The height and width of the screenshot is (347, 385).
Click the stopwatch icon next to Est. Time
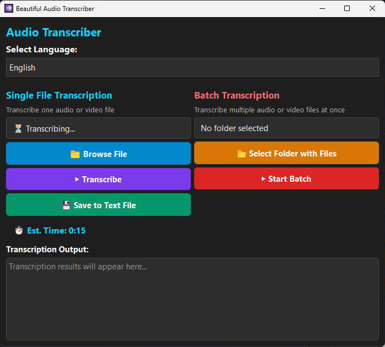(19, 230)
